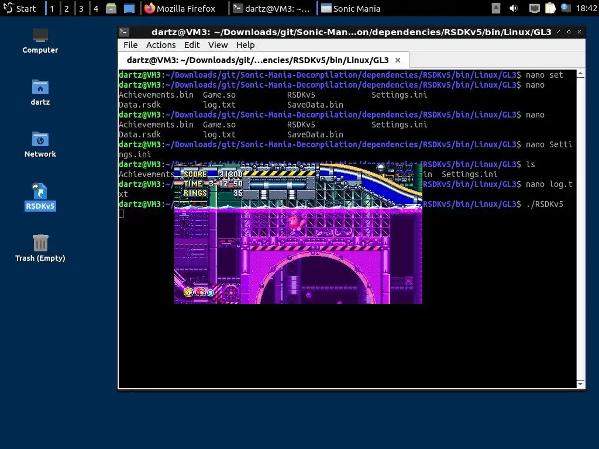Click terminal scrollbar down arrow
The height and width of the screenshot is (449, 599).
pyautogui.click(x=581, y=384)
